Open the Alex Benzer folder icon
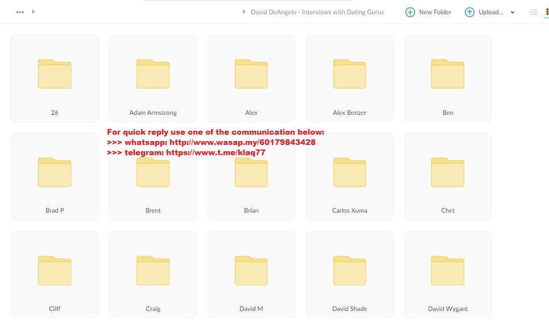549x328 pixels. coord(349,74)
